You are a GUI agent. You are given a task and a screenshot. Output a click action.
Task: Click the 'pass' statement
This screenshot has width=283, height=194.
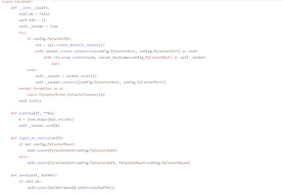tap(56, 64)
